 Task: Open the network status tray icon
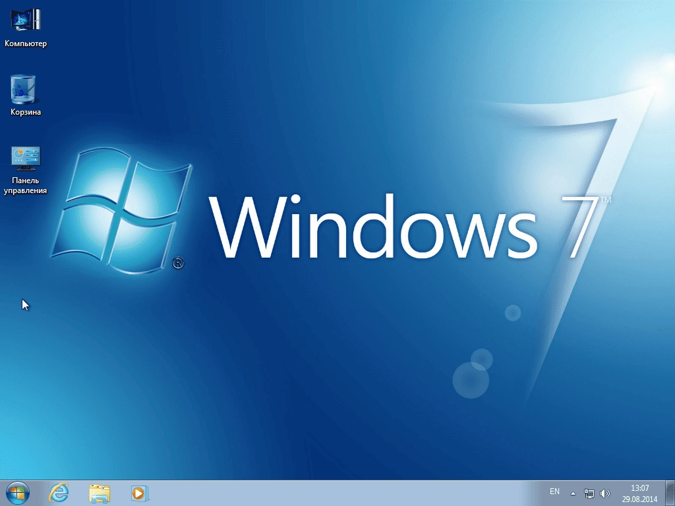(x=589, y=493)
